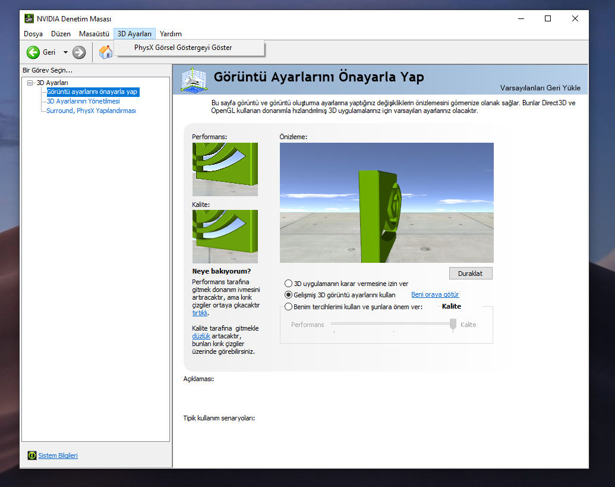The image size is (615, 487).
Task: Click the bold 'Kalite' slider value label
Action: tap(452, 306)
